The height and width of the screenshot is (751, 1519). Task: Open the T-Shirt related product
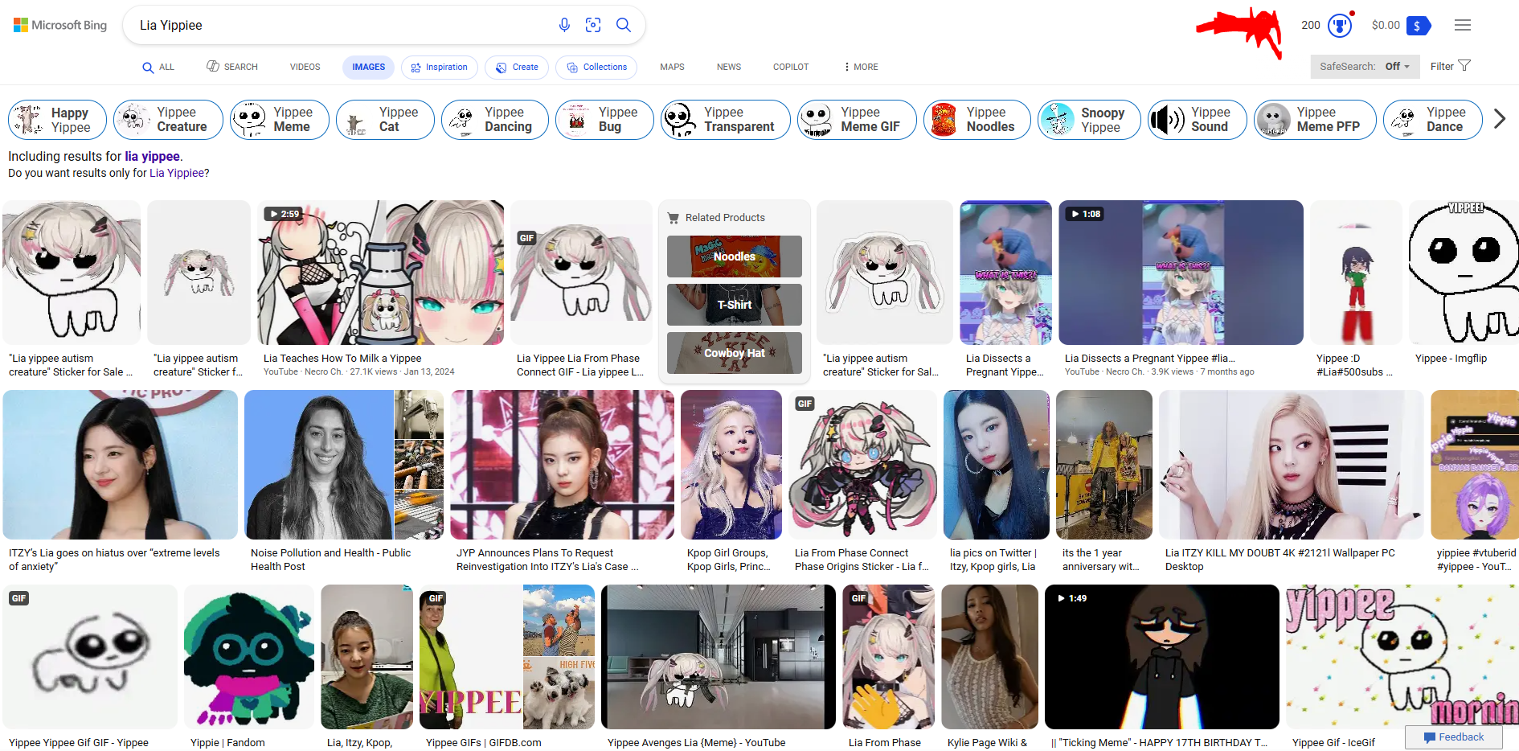tap(735, 305)
